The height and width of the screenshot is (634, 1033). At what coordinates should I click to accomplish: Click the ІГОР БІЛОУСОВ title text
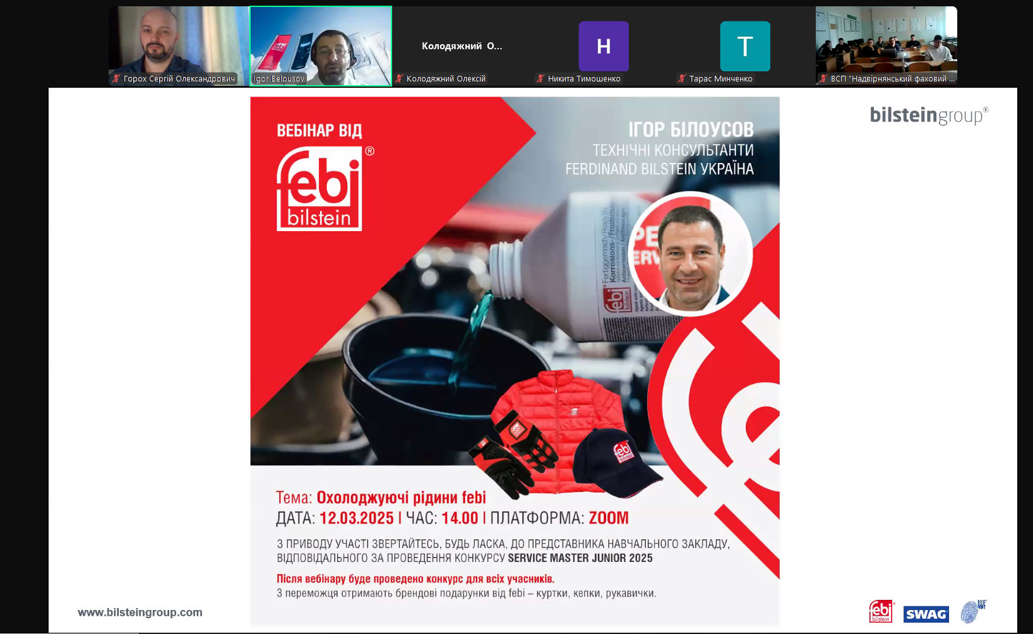pos(691,129)
